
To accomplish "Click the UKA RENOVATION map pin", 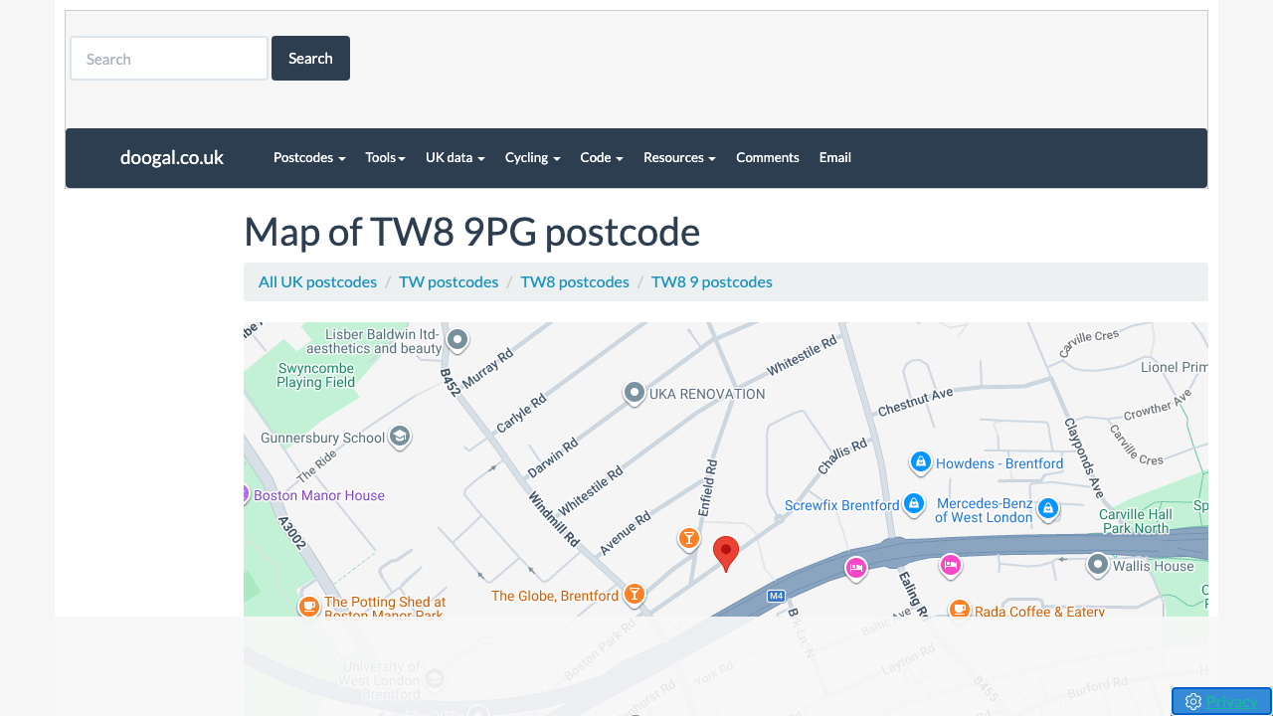I will coord(635,393).
